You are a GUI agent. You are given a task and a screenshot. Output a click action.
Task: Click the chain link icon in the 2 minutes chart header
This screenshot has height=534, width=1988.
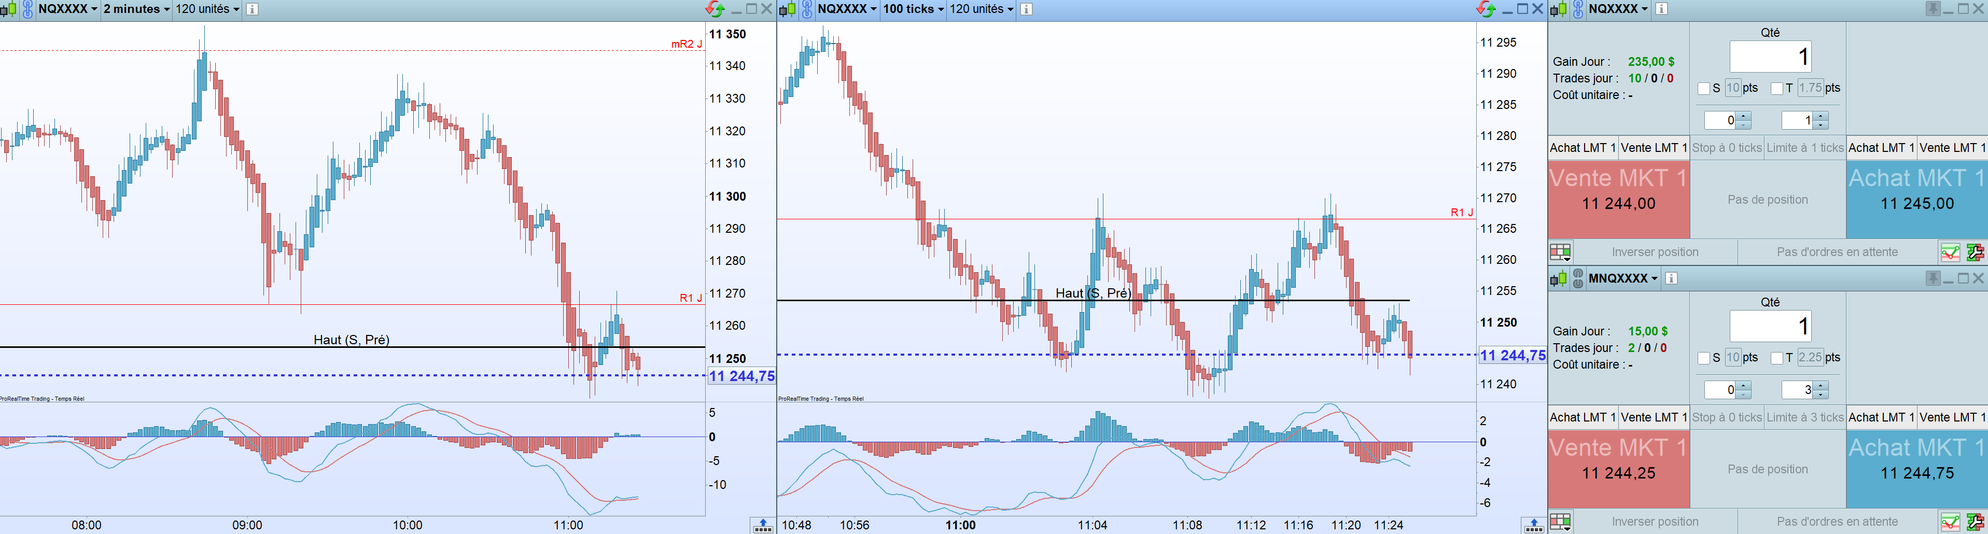click(28, 9)
